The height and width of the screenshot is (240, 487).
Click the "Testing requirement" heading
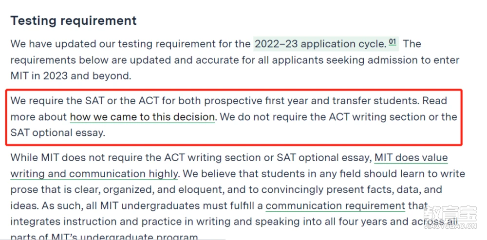click(x=74, y=21)
